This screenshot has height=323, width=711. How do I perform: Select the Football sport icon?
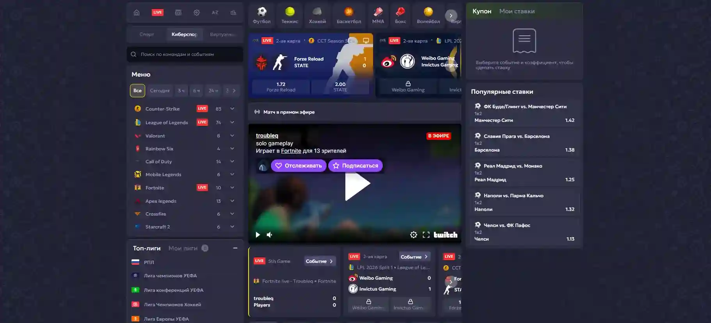261,16
